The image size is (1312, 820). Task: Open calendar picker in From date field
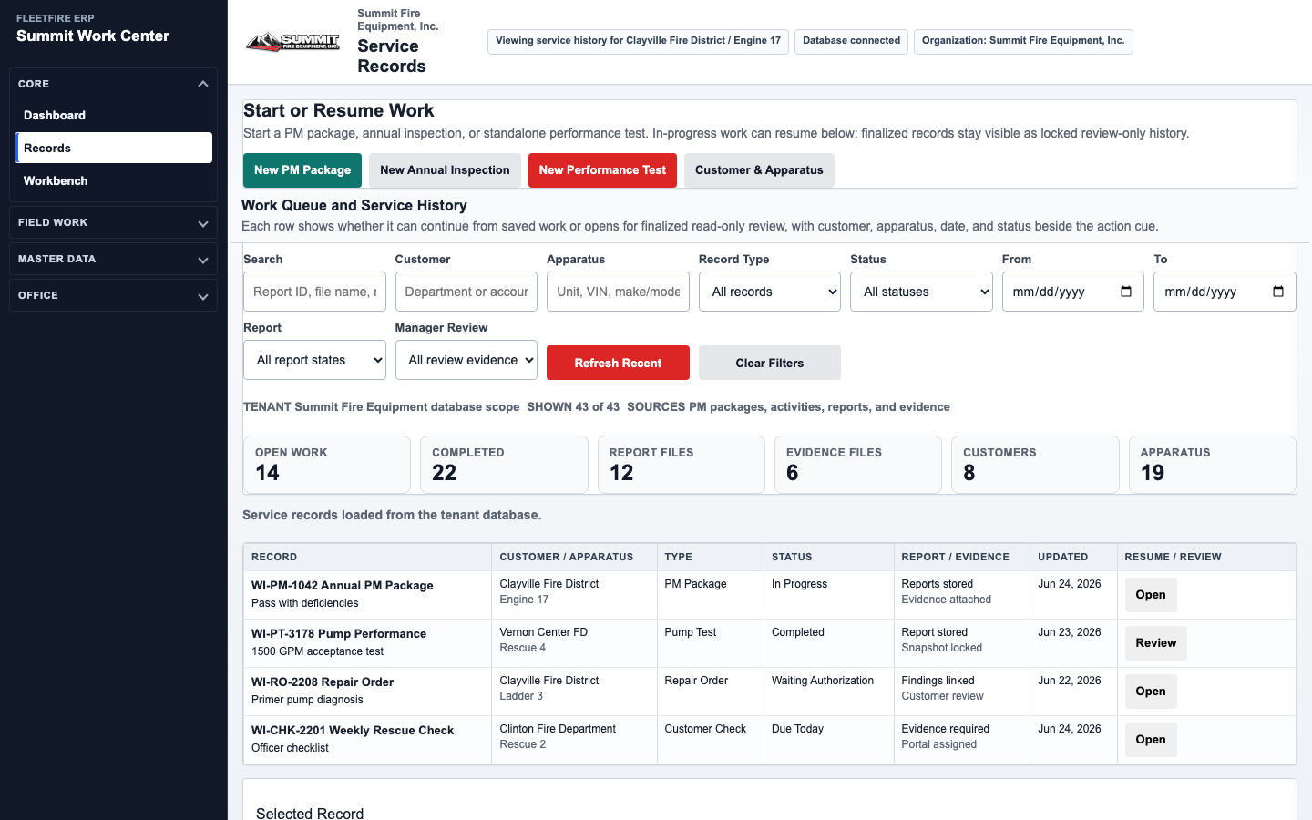(x=1126, y=292)
